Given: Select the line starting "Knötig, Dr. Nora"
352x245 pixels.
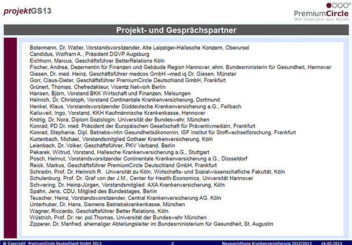Looking at the screenshot, I should 119,119.
